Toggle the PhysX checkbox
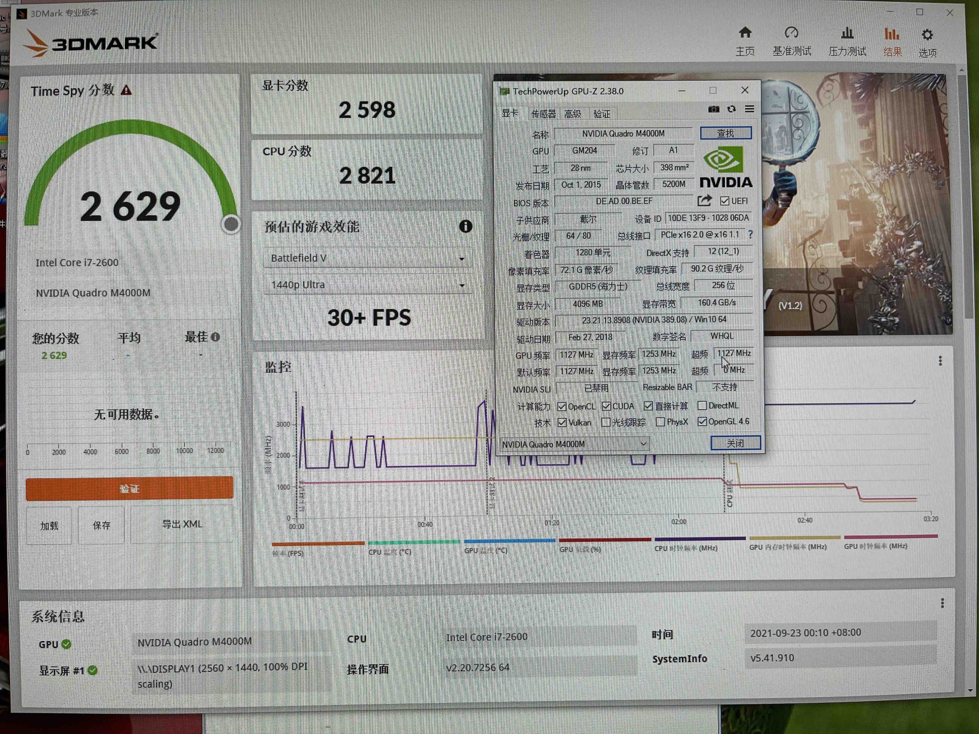Screen dimensions: 979x734 coord(660,422)
